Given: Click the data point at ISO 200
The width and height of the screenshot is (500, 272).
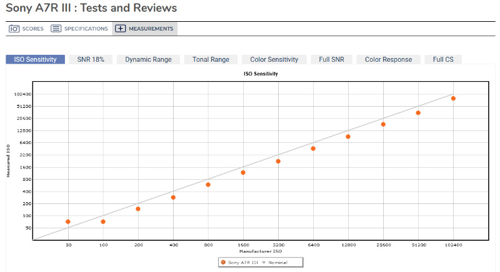Looking at the screenshot, I should (138, 209).
